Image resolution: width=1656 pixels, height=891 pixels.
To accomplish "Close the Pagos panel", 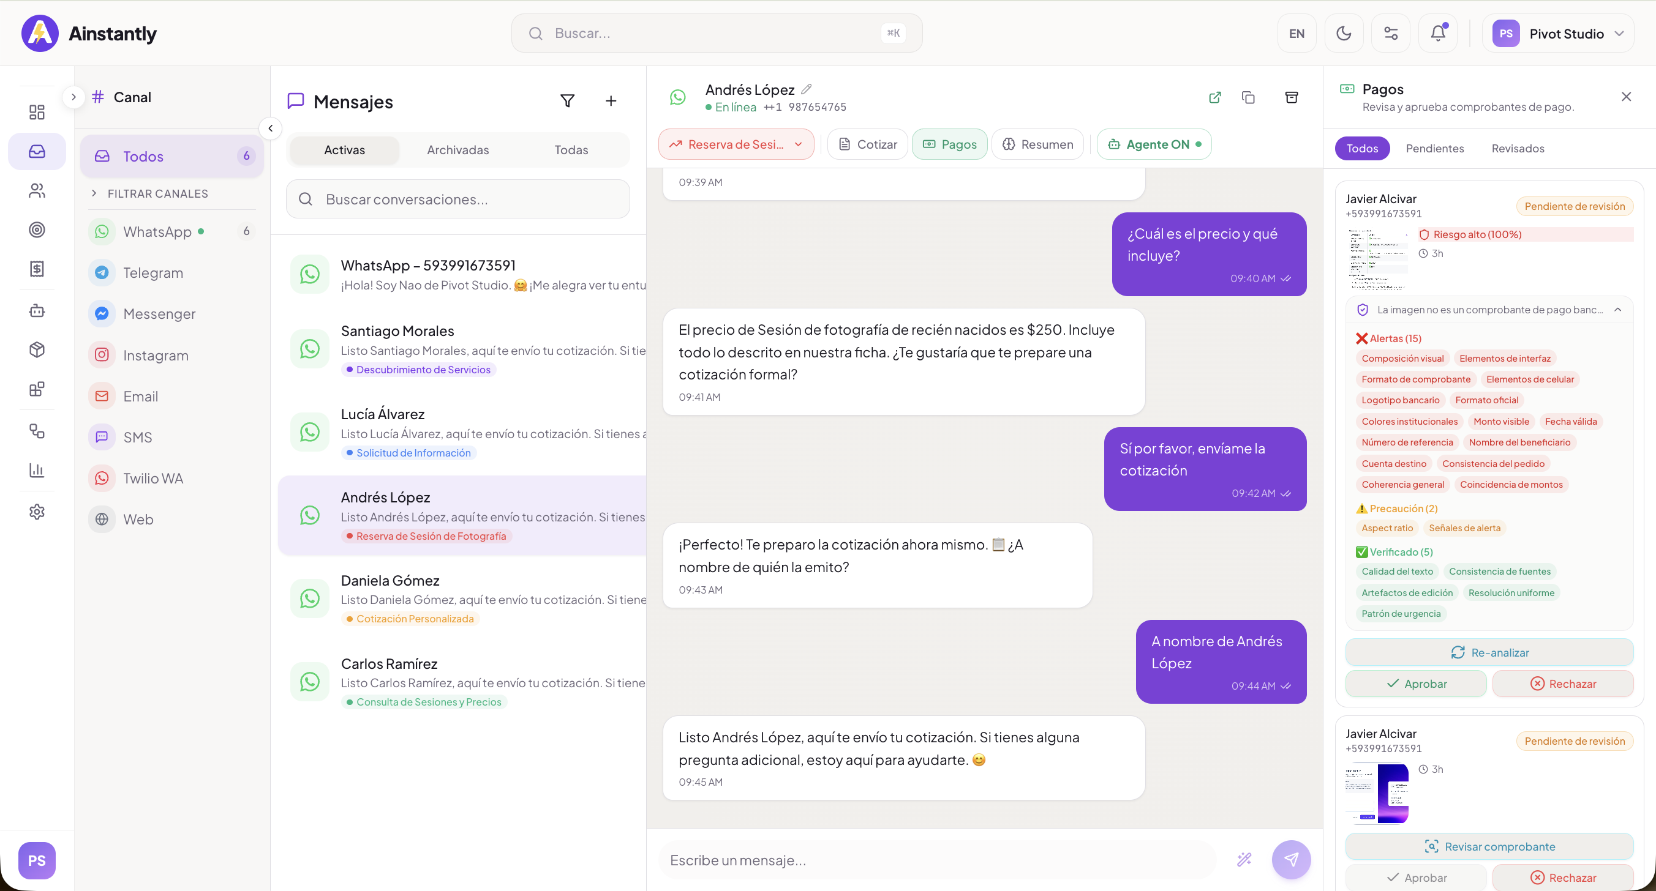I will [1626, 97].
